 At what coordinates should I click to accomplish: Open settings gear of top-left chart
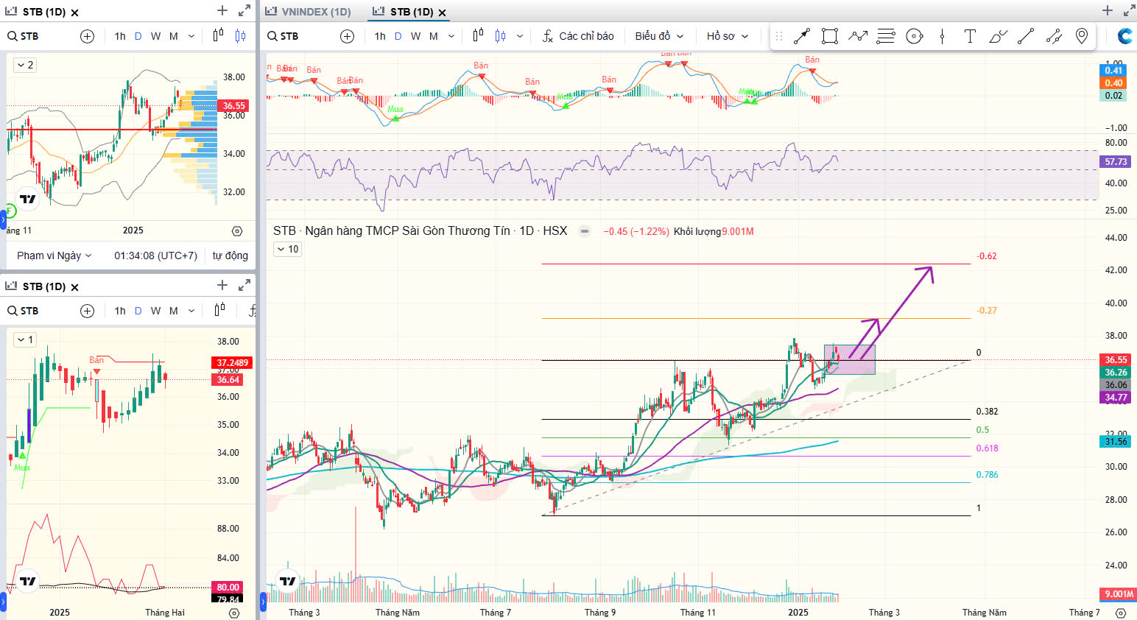pyautogui.click(x=237, y=230)
